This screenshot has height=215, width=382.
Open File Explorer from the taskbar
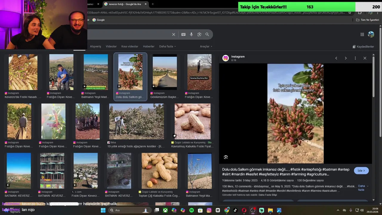[270, 210]
